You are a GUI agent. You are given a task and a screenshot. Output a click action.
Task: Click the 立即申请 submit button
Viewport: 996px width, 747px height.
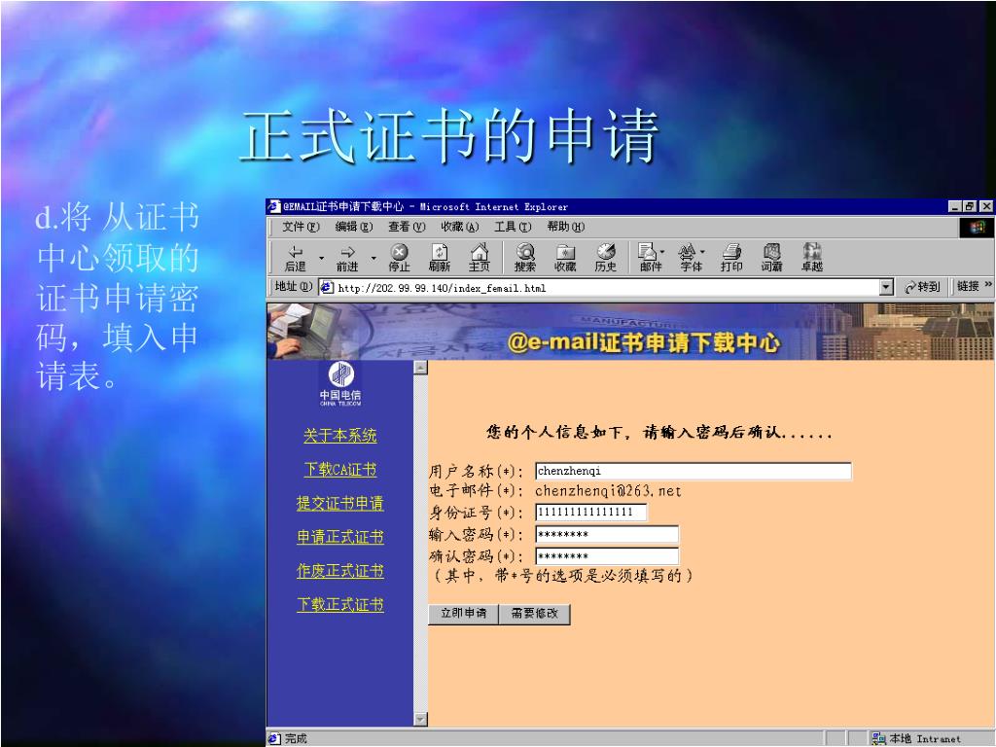tap(464, 614)
